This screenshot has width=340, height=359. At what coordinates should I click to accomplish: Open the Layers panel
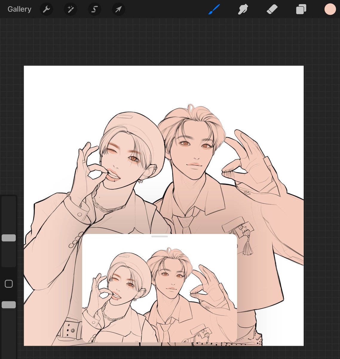pyautogui.click(x=301, y=10)
